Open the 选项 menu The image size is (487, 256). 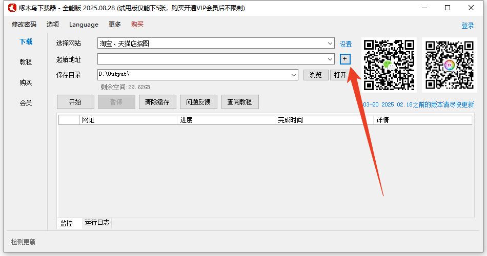point(53,25)
